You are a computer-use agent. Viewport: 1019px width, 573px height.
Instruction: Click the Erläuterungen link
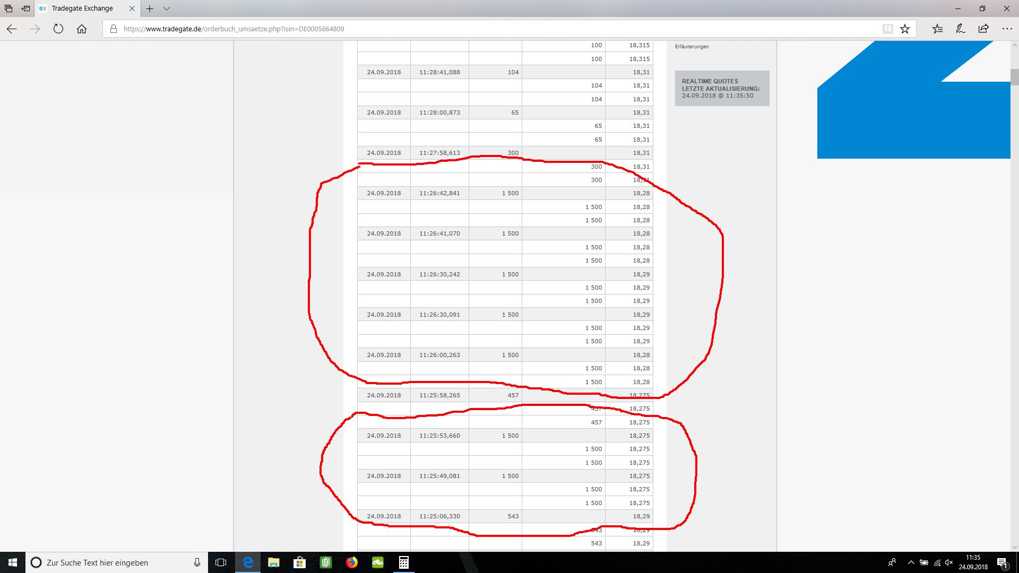692,47
